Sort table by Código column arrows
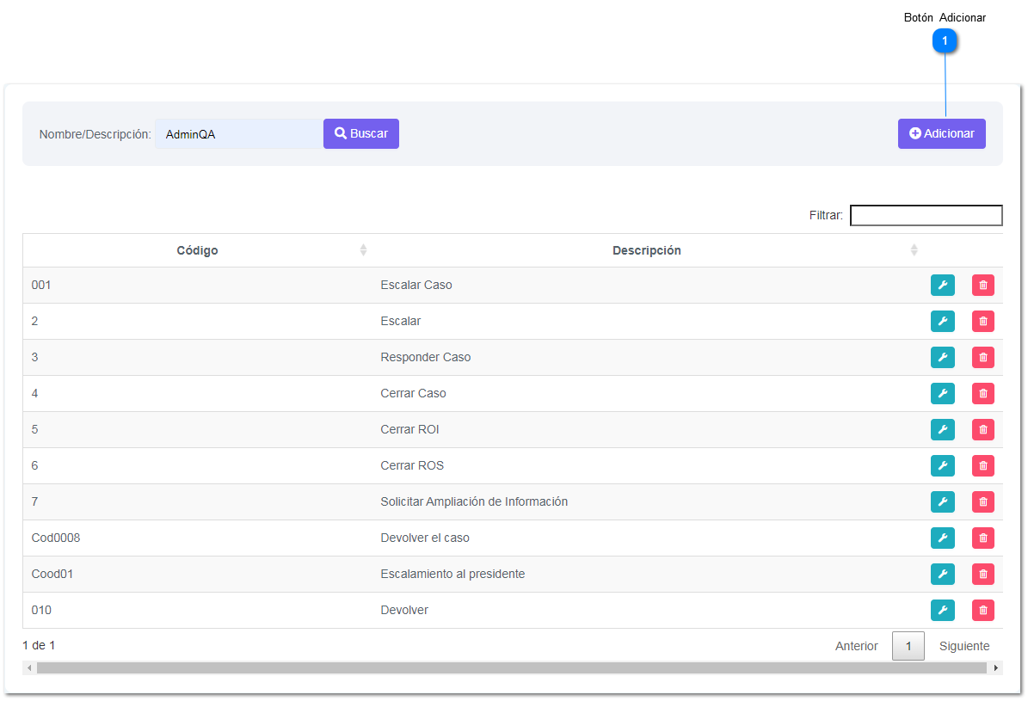This screenshot has width=1028, height=701. click(x=363, y=250)
